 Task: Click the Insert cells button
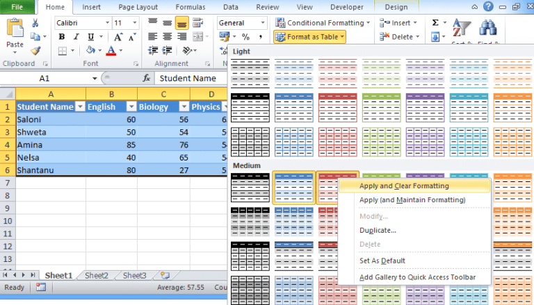point(398,23)
